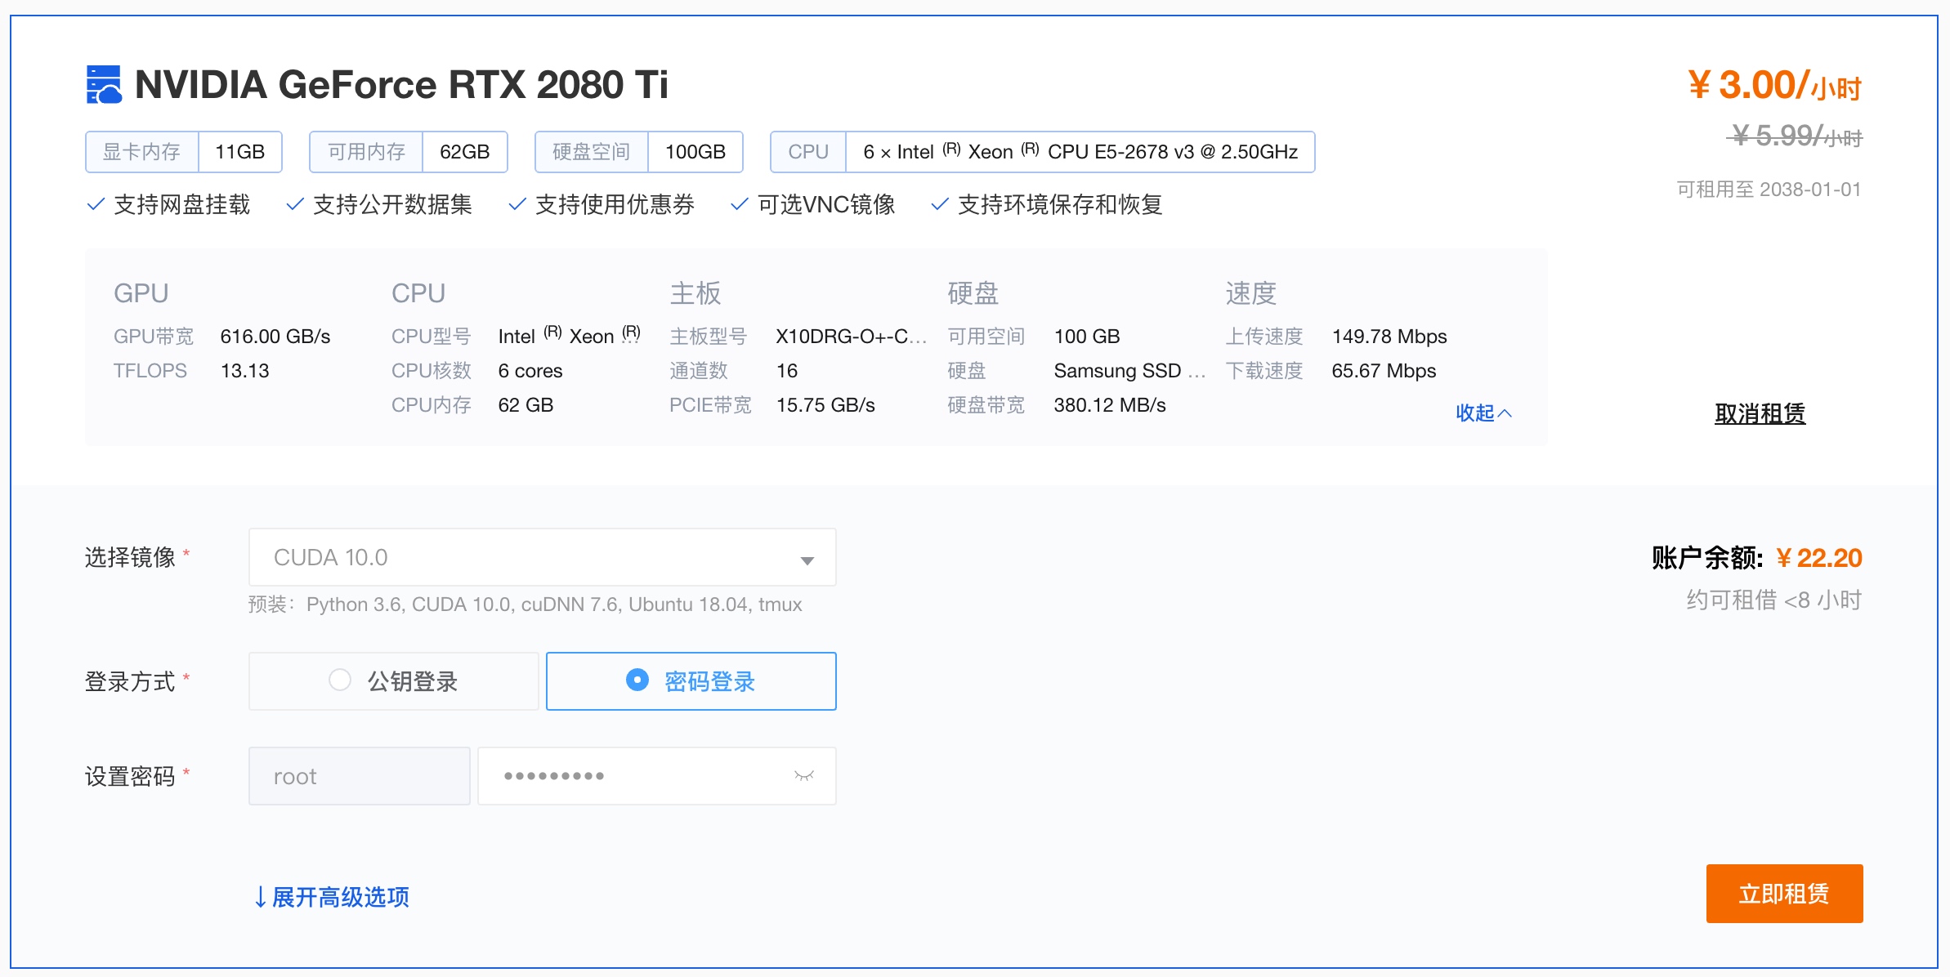Select the 公钥登录 radio option

pos(394,681)
